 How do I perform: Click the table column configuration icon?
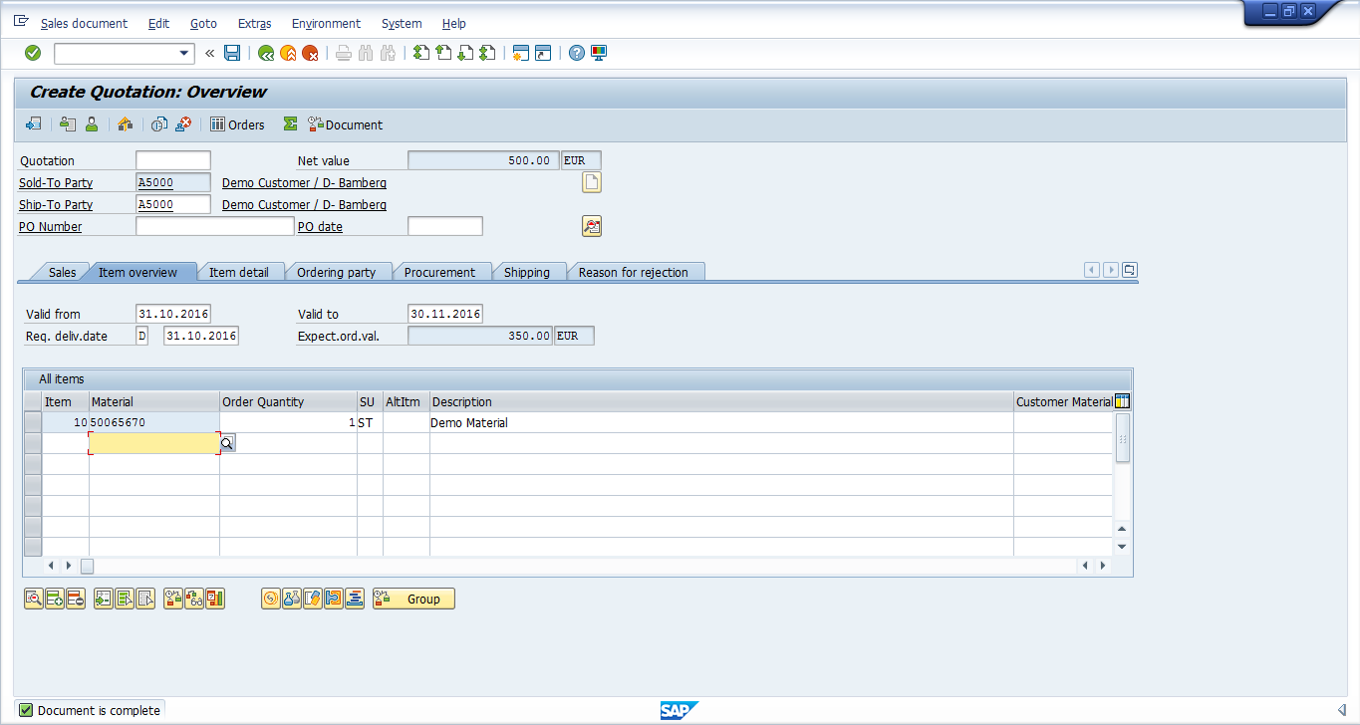[x=1122, y=401]
